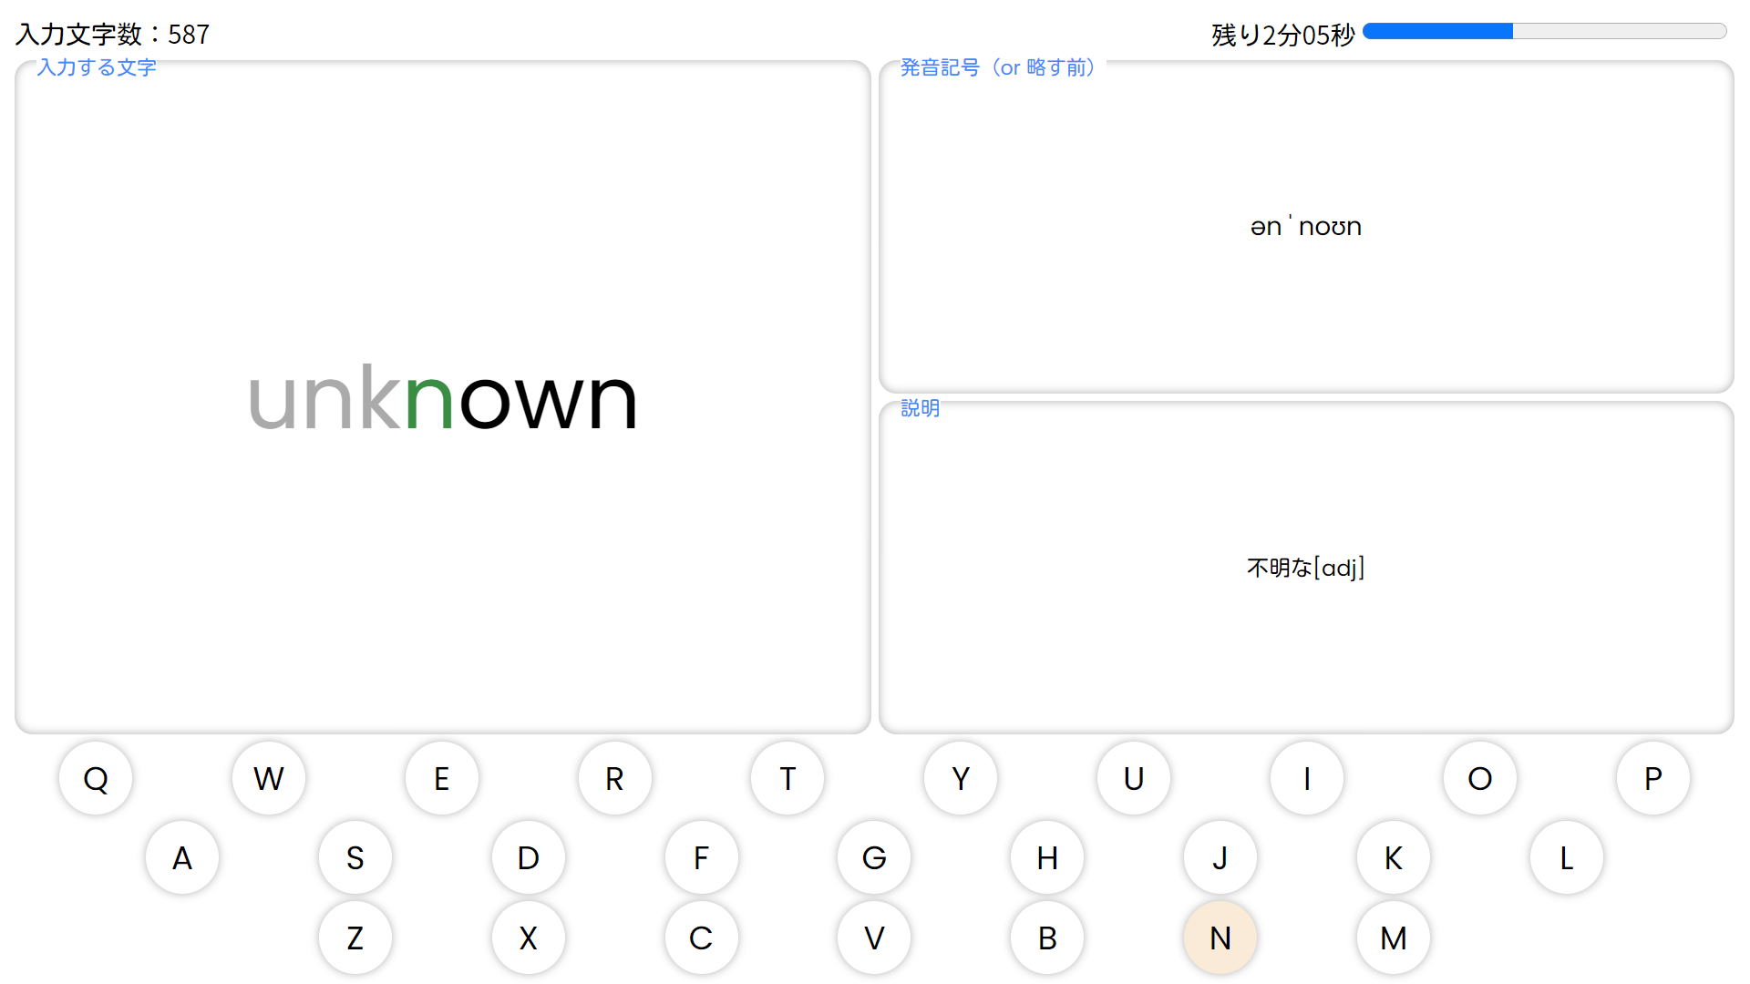
Task: Click the 残り2分05秒 timer text
Action: tap(1283, 35)
